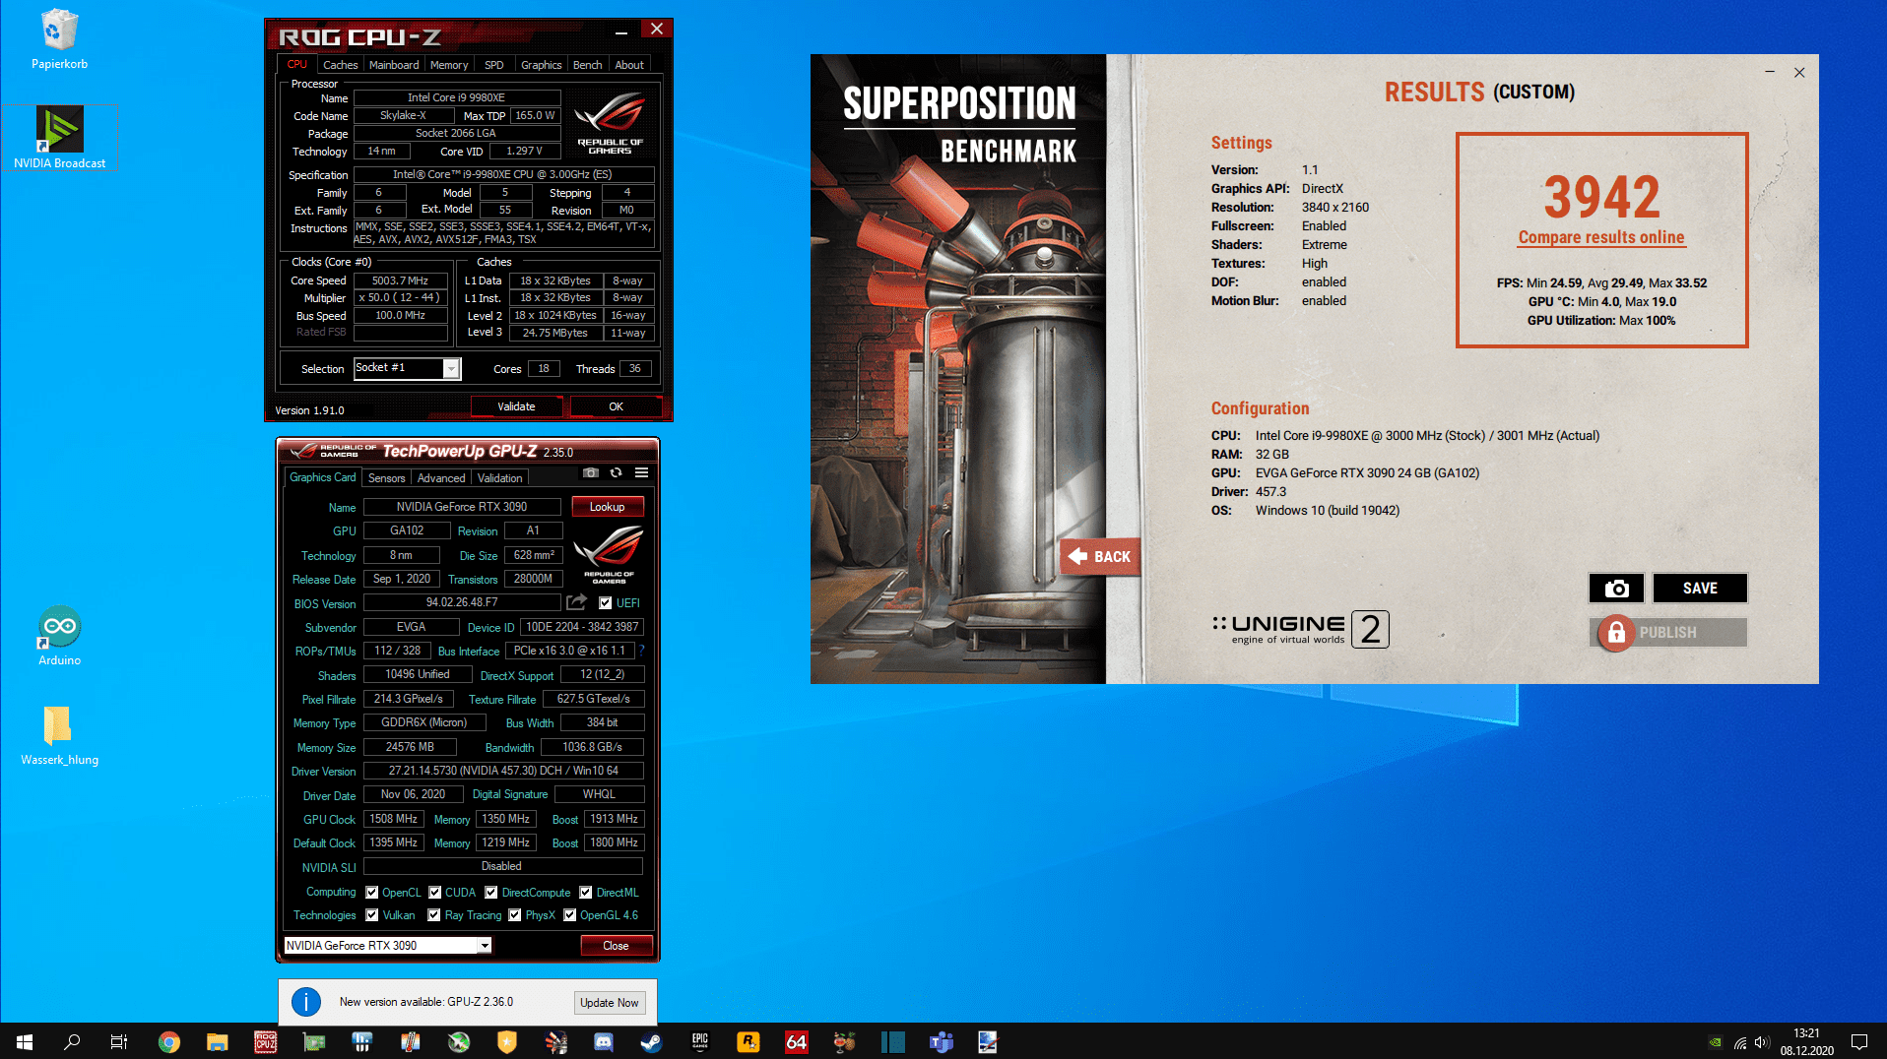This screenshot has width=1887, height=1059.
Task: Open the Validation tab in GPU-Z
Action: click(x=500, y=478)
